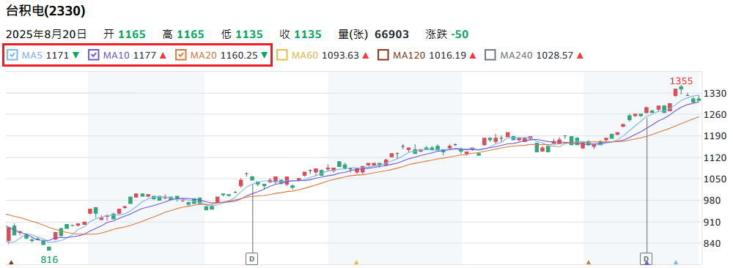Click the MA60 label text
Image resolution: width=733 pixels, height=268 pixels.
pyautogui.click(x=305, y=55)
